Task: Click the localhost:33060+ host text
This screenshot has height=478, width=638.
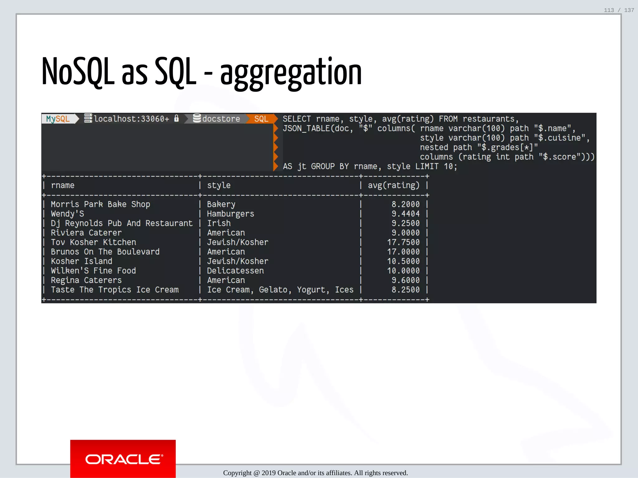Action: 131,119
